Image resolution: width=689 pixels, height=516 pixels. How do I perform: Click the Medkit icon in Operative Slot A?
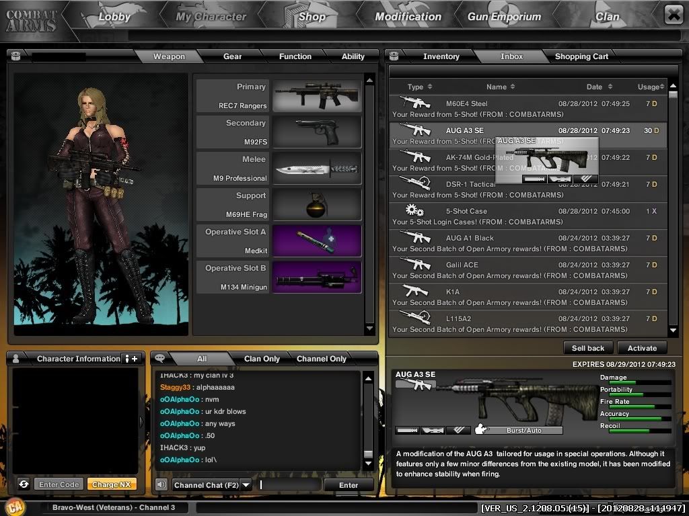pos(316,241)
